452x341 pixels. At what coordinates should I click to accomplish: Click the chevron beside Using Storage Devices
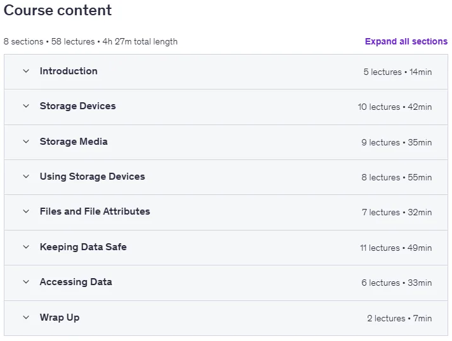(x=26, y=177)
